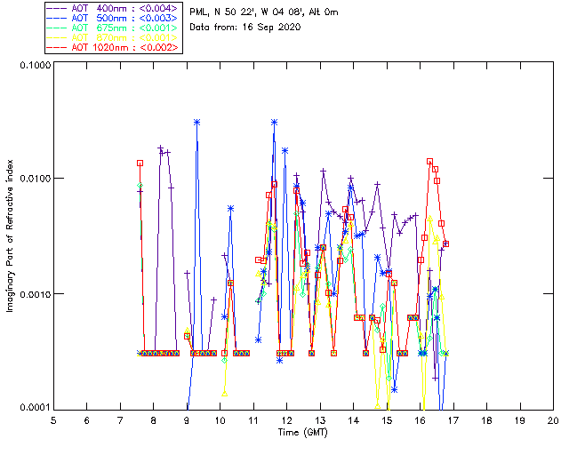Click the AOT 675nm legend entry
This screenshot has width=569, height=455.
pos(113,28)
